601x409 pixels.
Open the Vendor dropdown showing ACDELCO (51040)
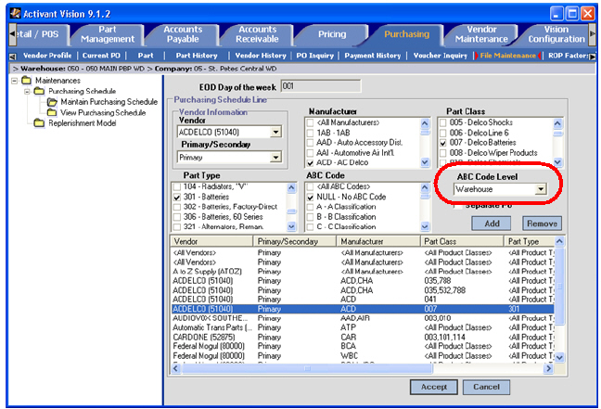(276, 133)
